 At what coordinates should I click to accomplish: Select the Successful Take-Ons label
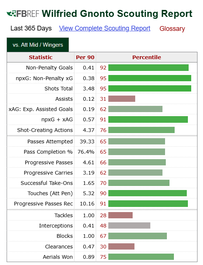pyautogui.click(x=47, y=183)
